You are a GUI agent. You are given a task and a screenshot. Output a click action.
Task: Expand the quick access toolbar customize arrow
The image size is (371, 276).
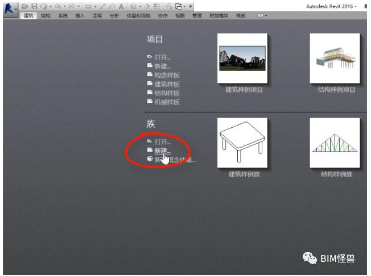coord(191,6)
